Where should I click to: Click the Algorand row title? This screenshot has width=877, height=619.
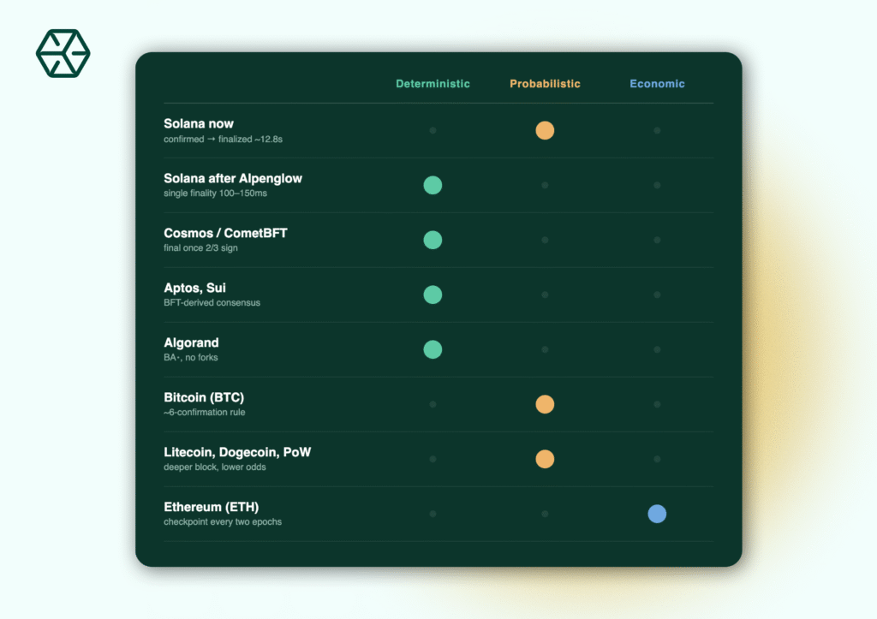pyautogui.click(x=191, y=342)
